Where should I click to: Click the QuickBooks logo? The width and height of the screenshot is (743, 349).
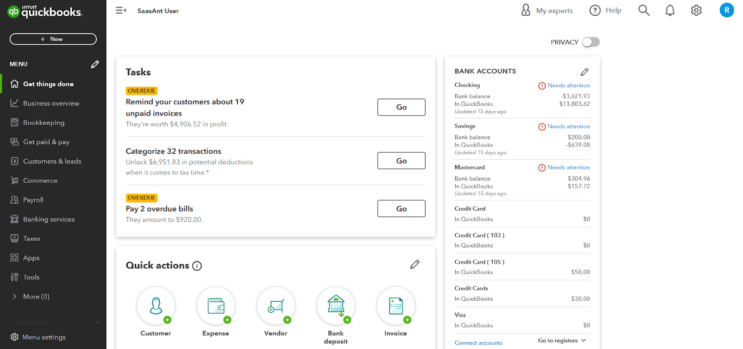[45, 12]
